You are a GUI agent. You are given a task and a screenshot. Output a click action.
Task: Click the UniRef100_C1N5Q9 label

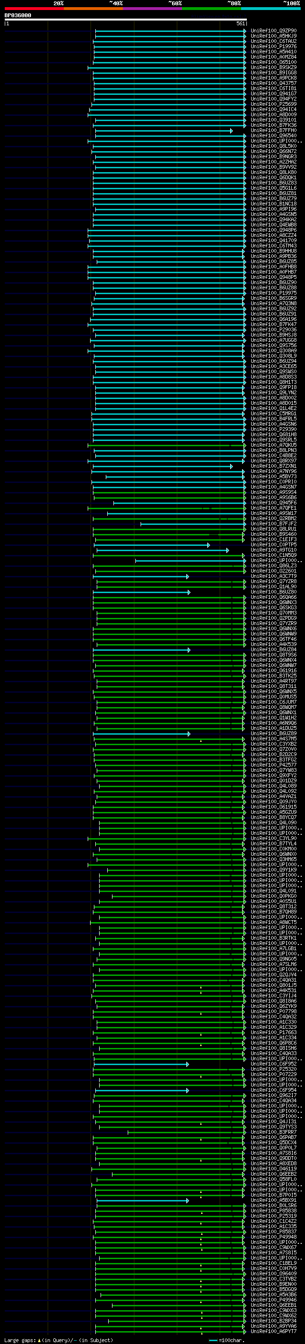273,555
